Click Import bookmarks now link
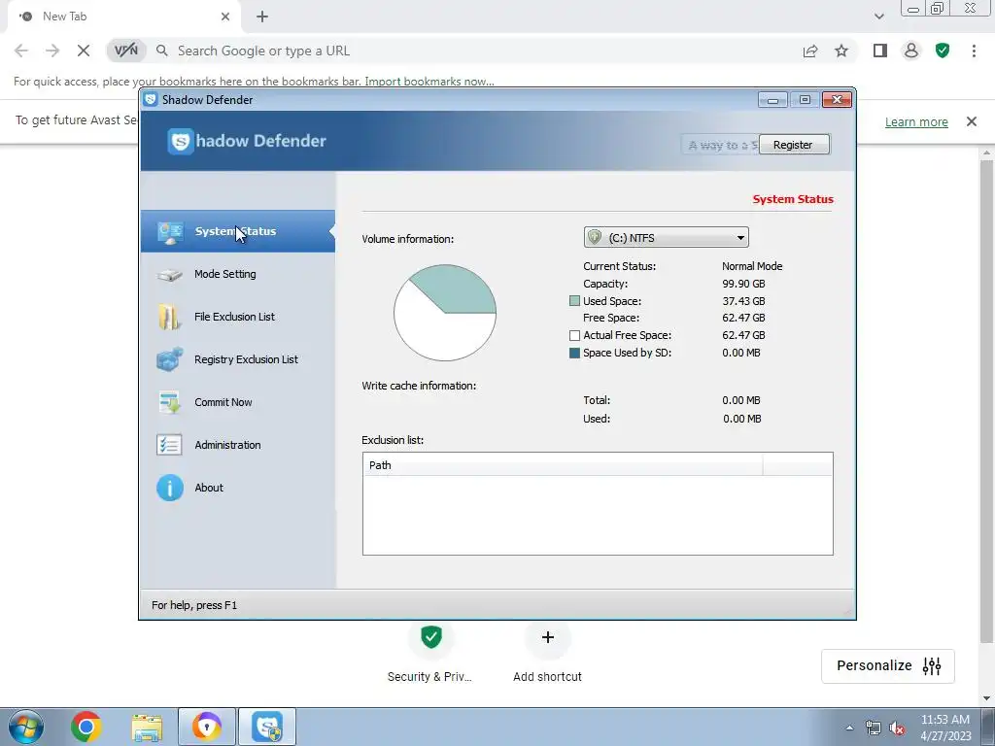Viewport: 995px width, 746px height. tap(429, 82)
